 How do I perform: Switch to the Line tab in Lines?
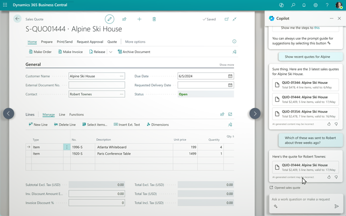tap(62, 114)
